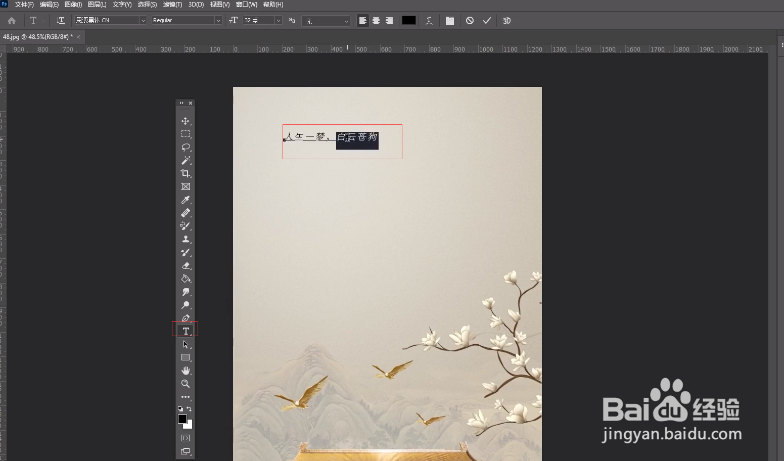
Task: Open the anti-aliasing method dropdown
Action: click(326, 21)
